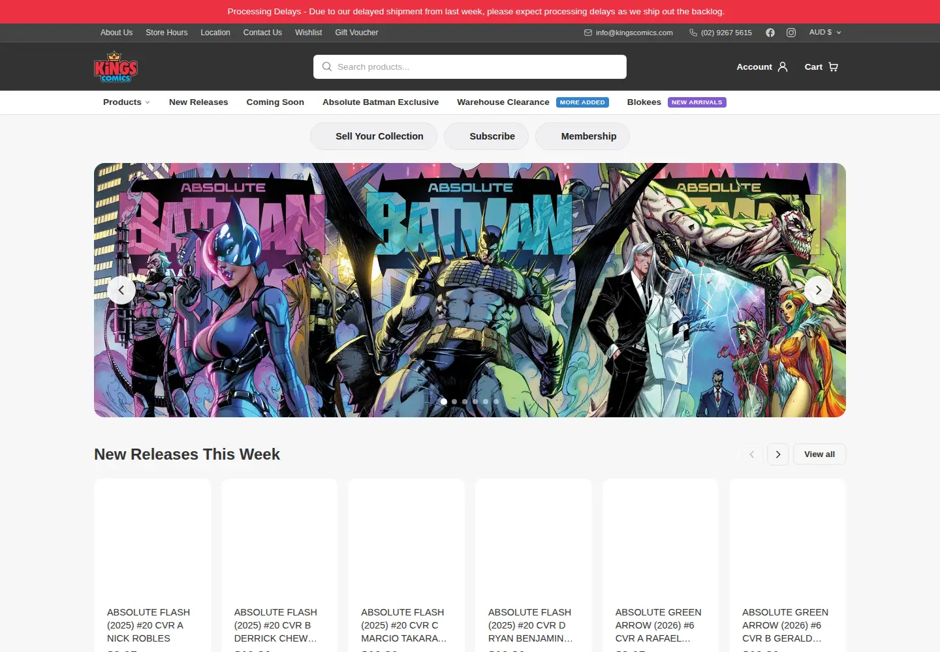Click the Membership button
The width and height of the screenshot is (940, 652).
tap(582, 136)
